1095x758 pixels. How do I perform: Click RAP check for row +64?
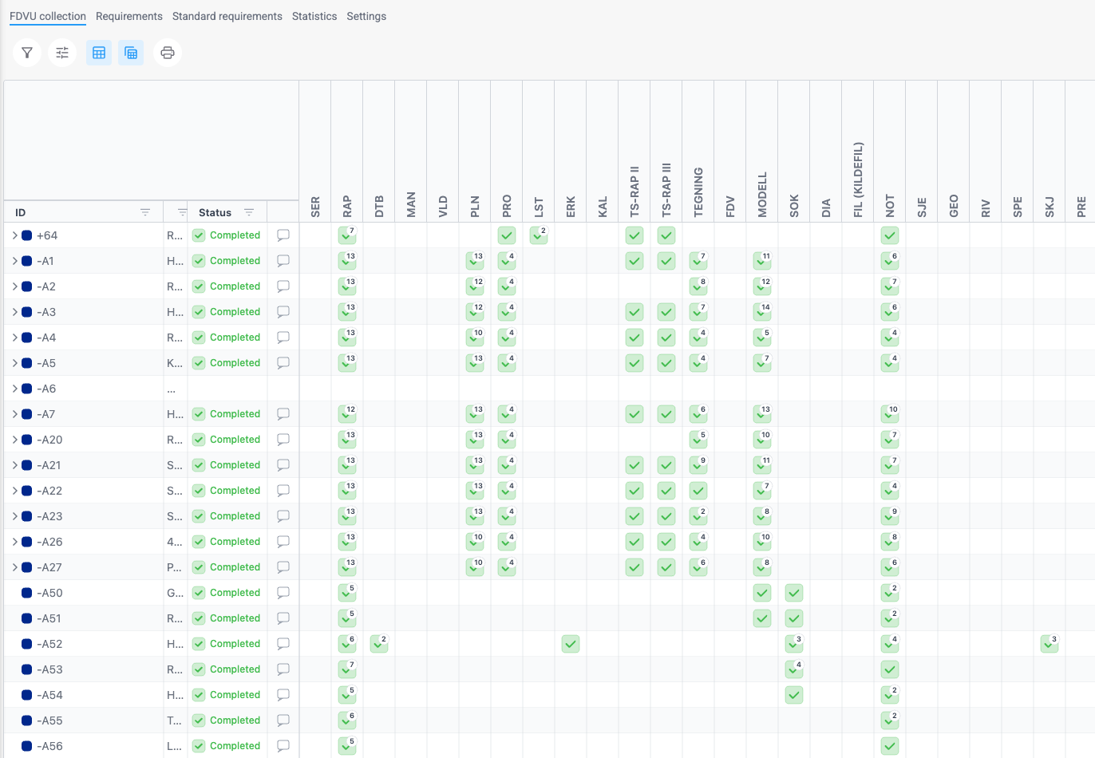pyautogui.click(x=347, y=235)
